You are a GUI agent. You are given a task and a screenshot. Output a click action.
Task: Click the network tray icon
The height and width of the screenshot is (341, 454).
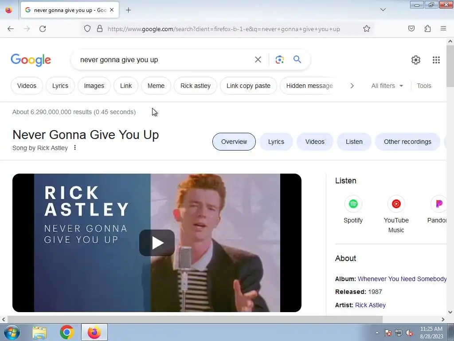[399, 333]
